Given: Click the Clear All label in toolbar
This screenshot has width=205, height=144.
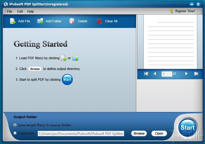Looking at the screenshot, I should pyautogui.click(x=111, y=21).
